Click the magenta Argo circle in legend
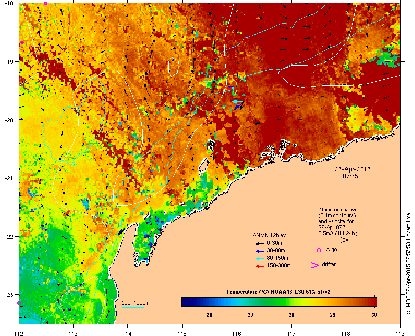The image size is (415, 336). tap(319, 250)
